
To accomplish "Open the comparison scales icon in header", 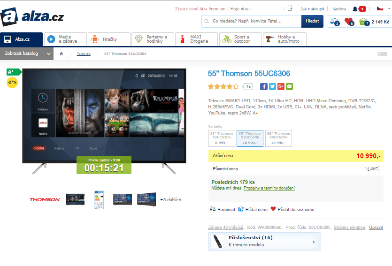I will (335, 22).
